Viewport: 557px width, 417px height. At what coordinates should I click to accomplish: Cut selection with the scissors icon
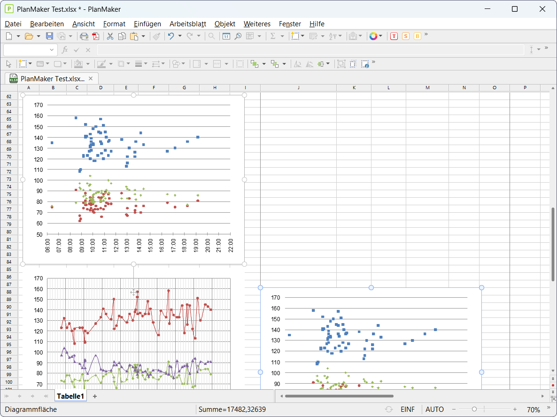110,36
